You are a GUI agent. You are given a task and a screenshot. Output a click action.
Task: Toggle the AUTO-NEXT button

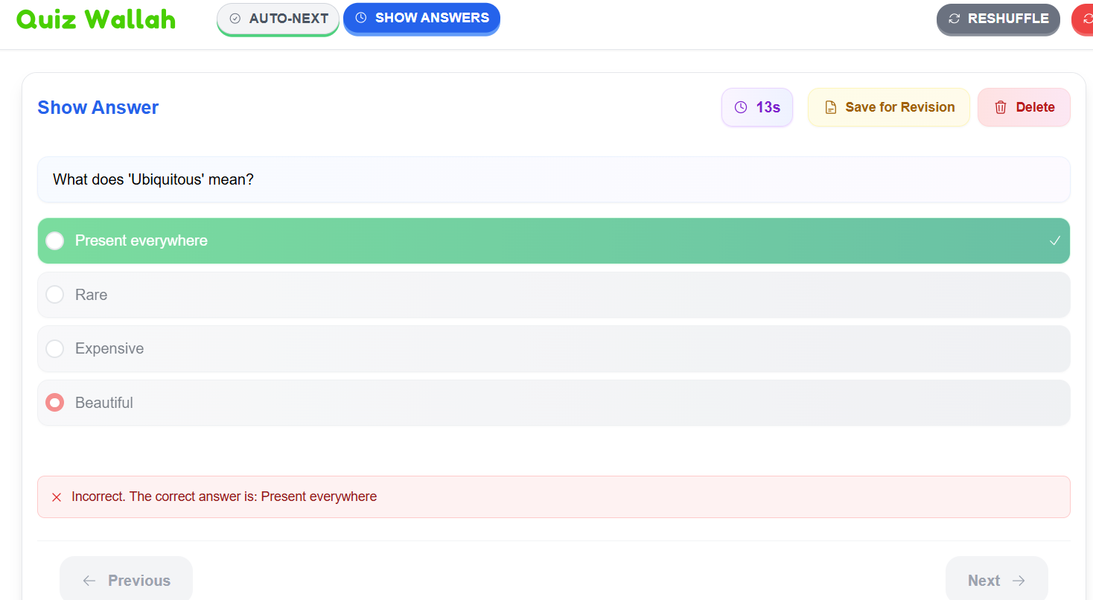(x=278, y=19)
